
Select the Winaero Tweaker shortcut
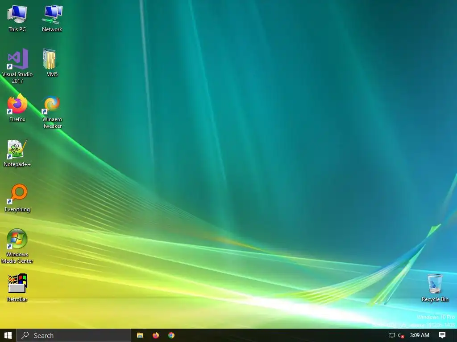52,111
